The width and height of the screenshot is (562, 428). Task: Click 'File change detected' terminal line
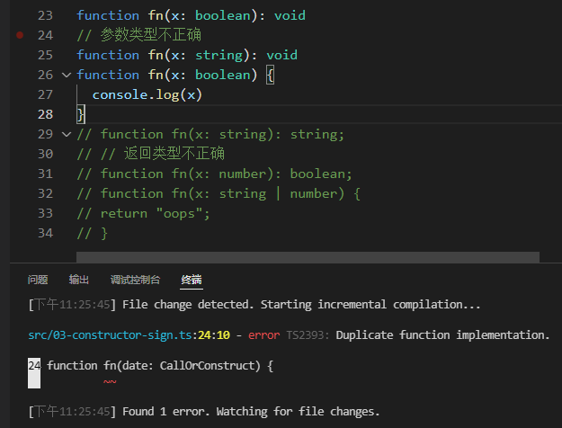click(x=254, y=305)
